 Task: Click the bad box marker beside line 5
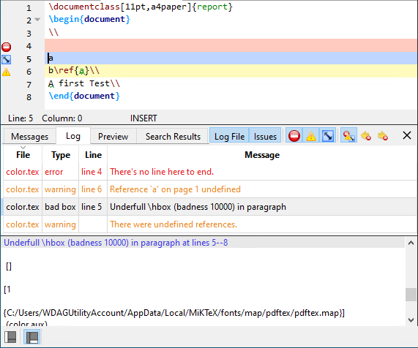[6, 59]
